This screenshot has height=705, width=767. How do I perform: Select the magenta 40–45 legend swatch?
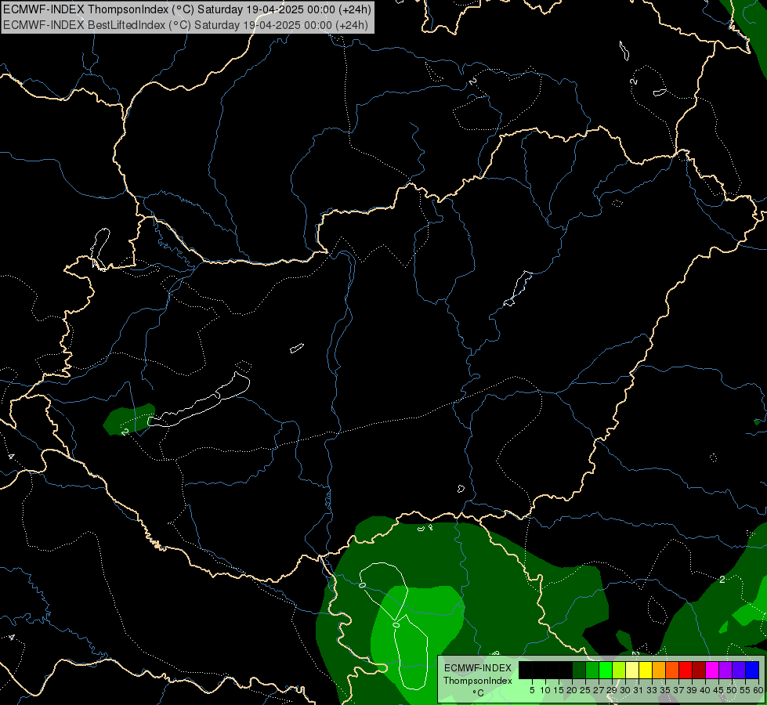[712, 670]
